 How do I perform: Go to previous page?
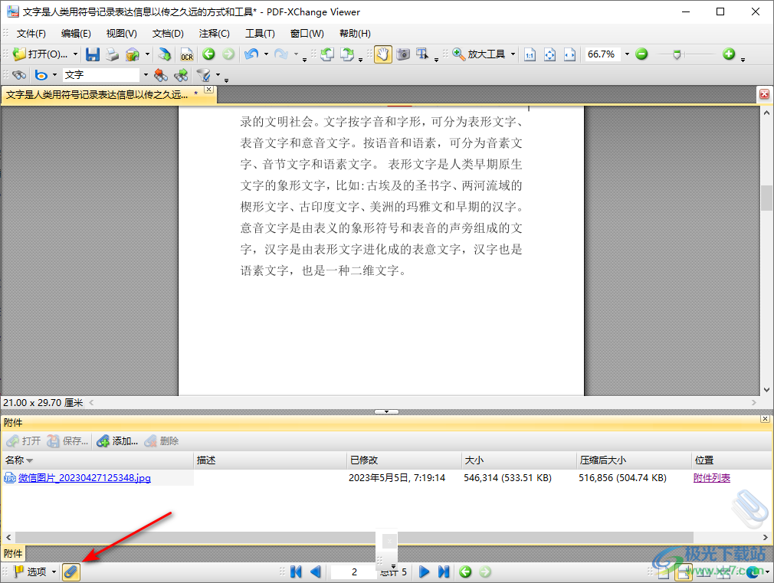(x=316, y=572)
